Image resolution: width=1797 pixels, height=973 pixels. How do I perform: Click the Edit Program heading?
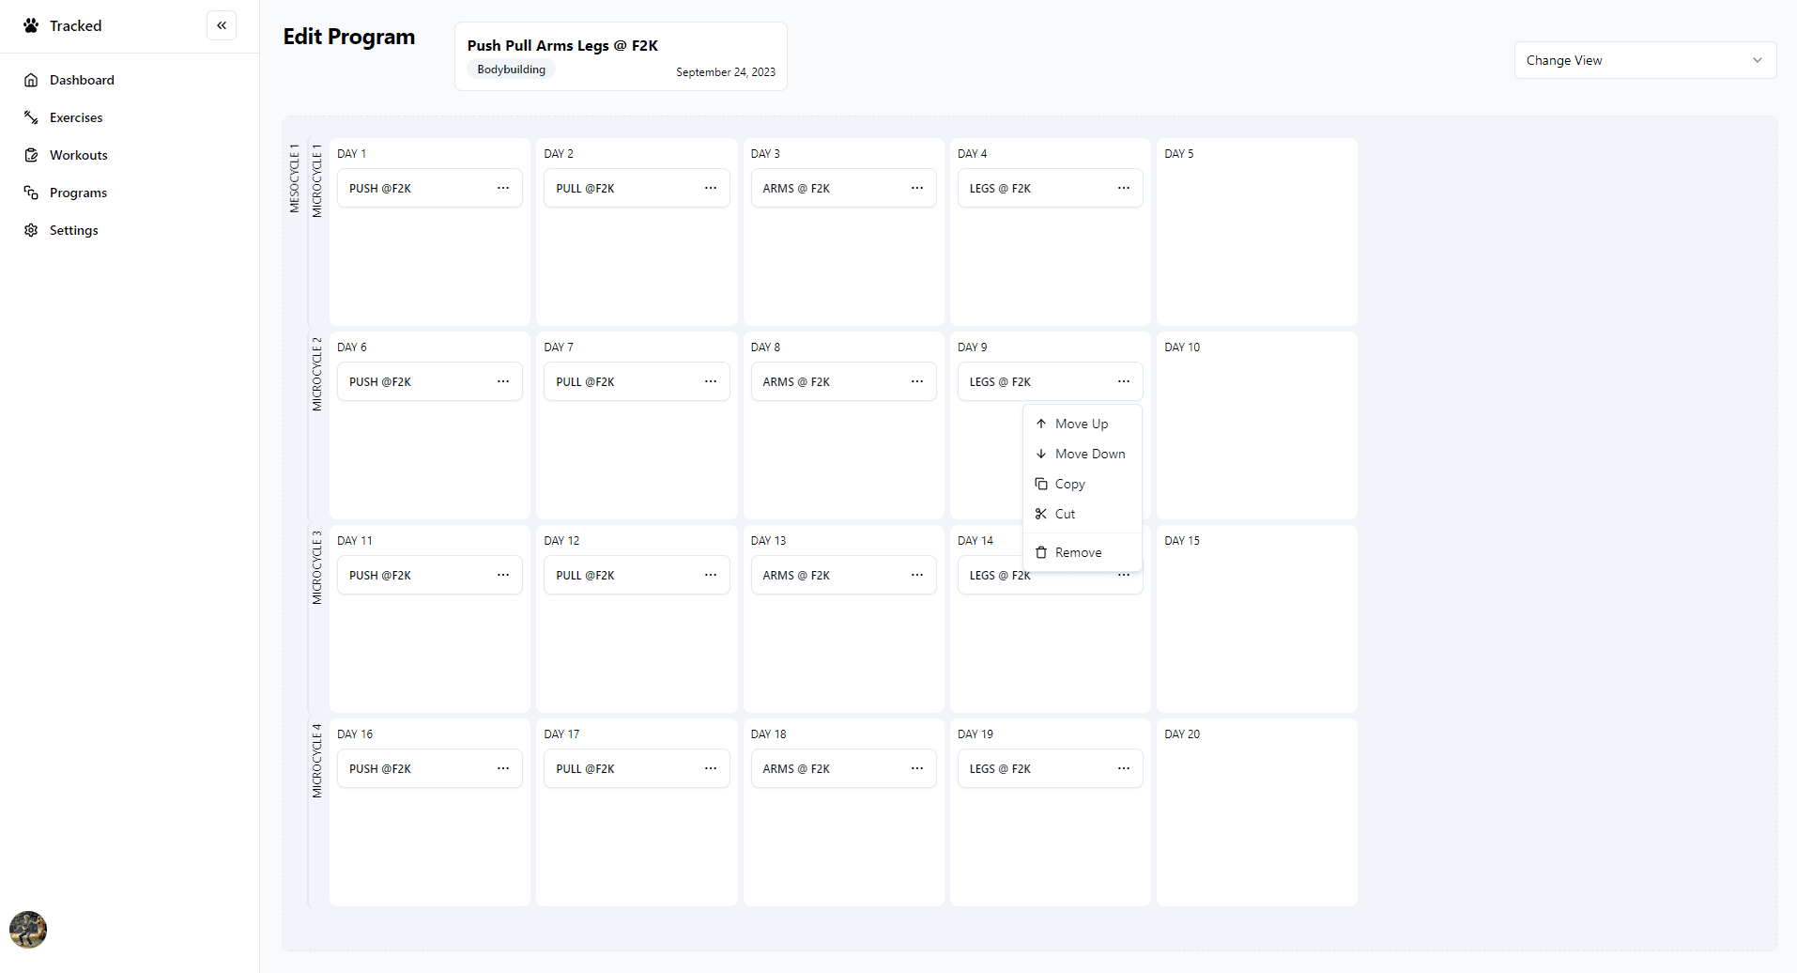click(x=349, y=37)
